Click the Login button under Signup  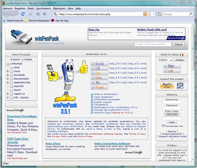click(172, 71)
